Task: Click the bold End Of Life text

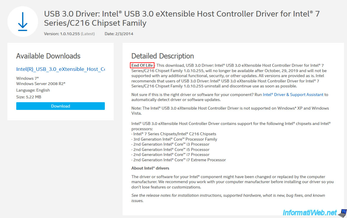Action: (142, 65)
